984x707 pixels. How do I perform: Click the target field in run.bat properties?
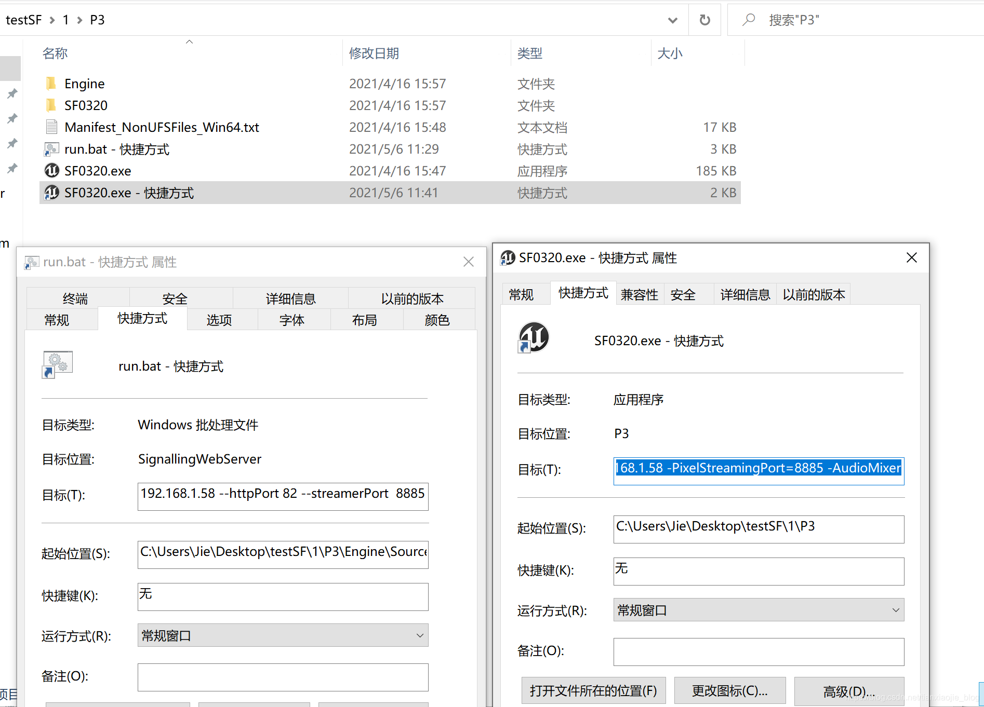coord(283,496)
